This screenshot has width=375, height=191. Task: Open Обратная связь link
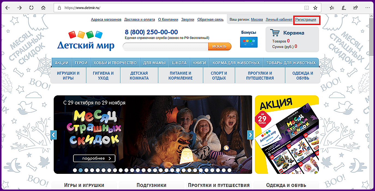click(x=210, y=20)
